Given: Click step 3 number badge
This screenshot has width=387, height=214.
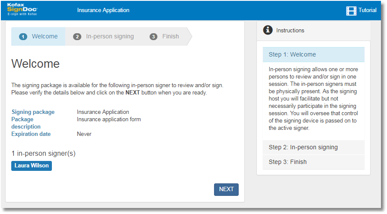Looking at the screenshot, I should [x=154, y=37].
